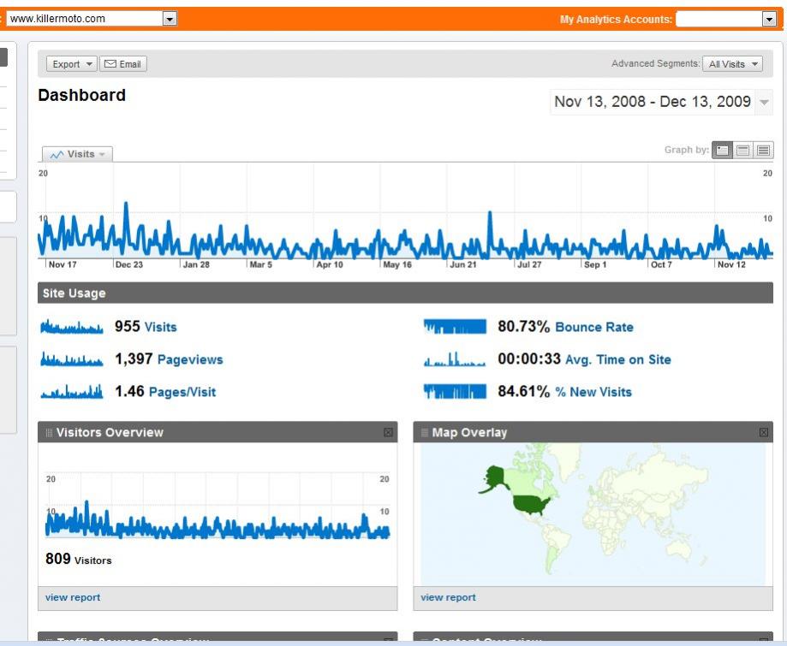Click the Bounce Rate sparkline thumbnail

(455, 327)
